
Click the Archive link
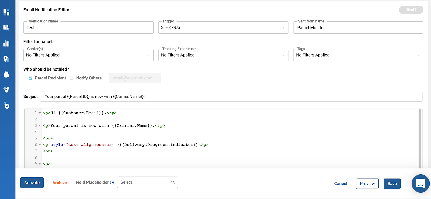click(60, 183)
